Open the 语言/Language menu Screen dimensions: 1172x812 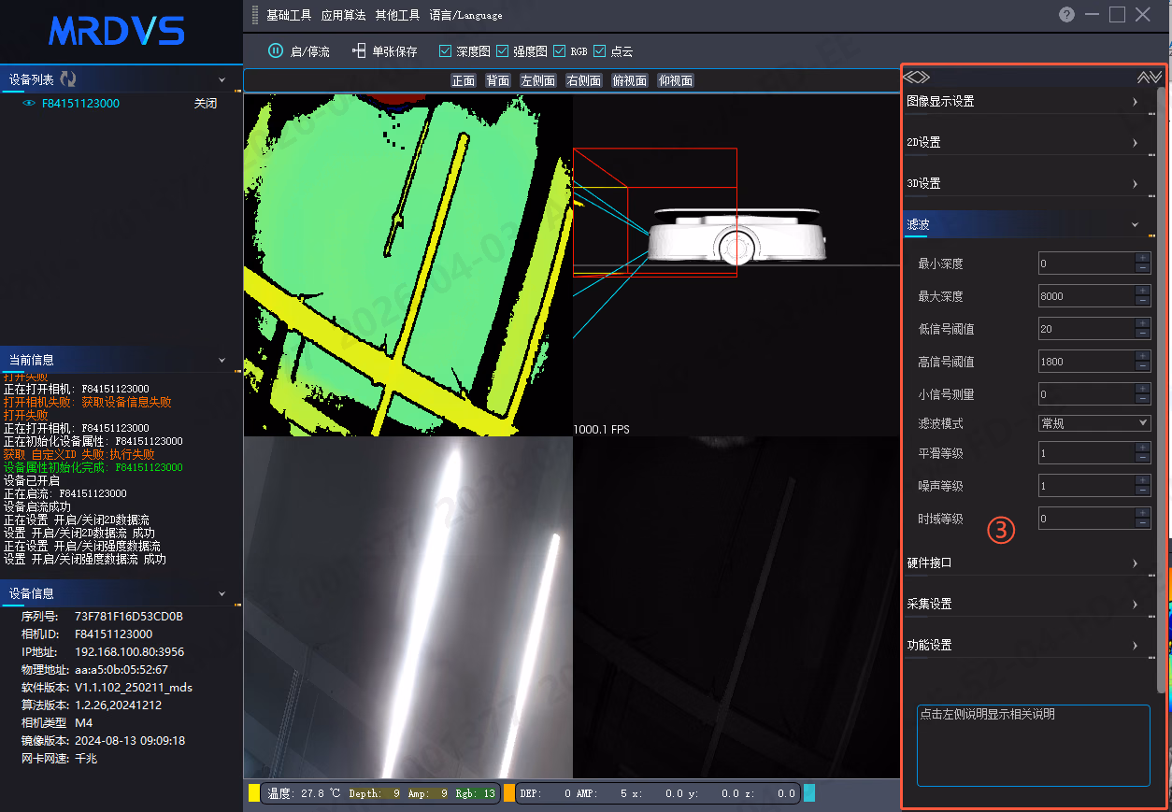pos(465,15)
